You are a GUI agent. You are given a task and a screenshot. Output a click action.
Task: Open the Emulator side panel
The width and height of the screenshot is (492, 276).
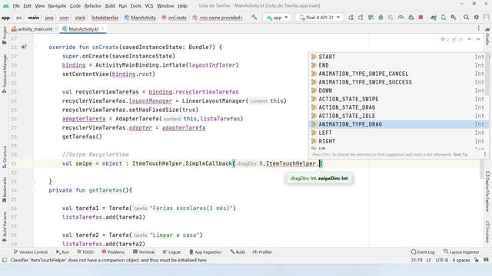point(487,232)
